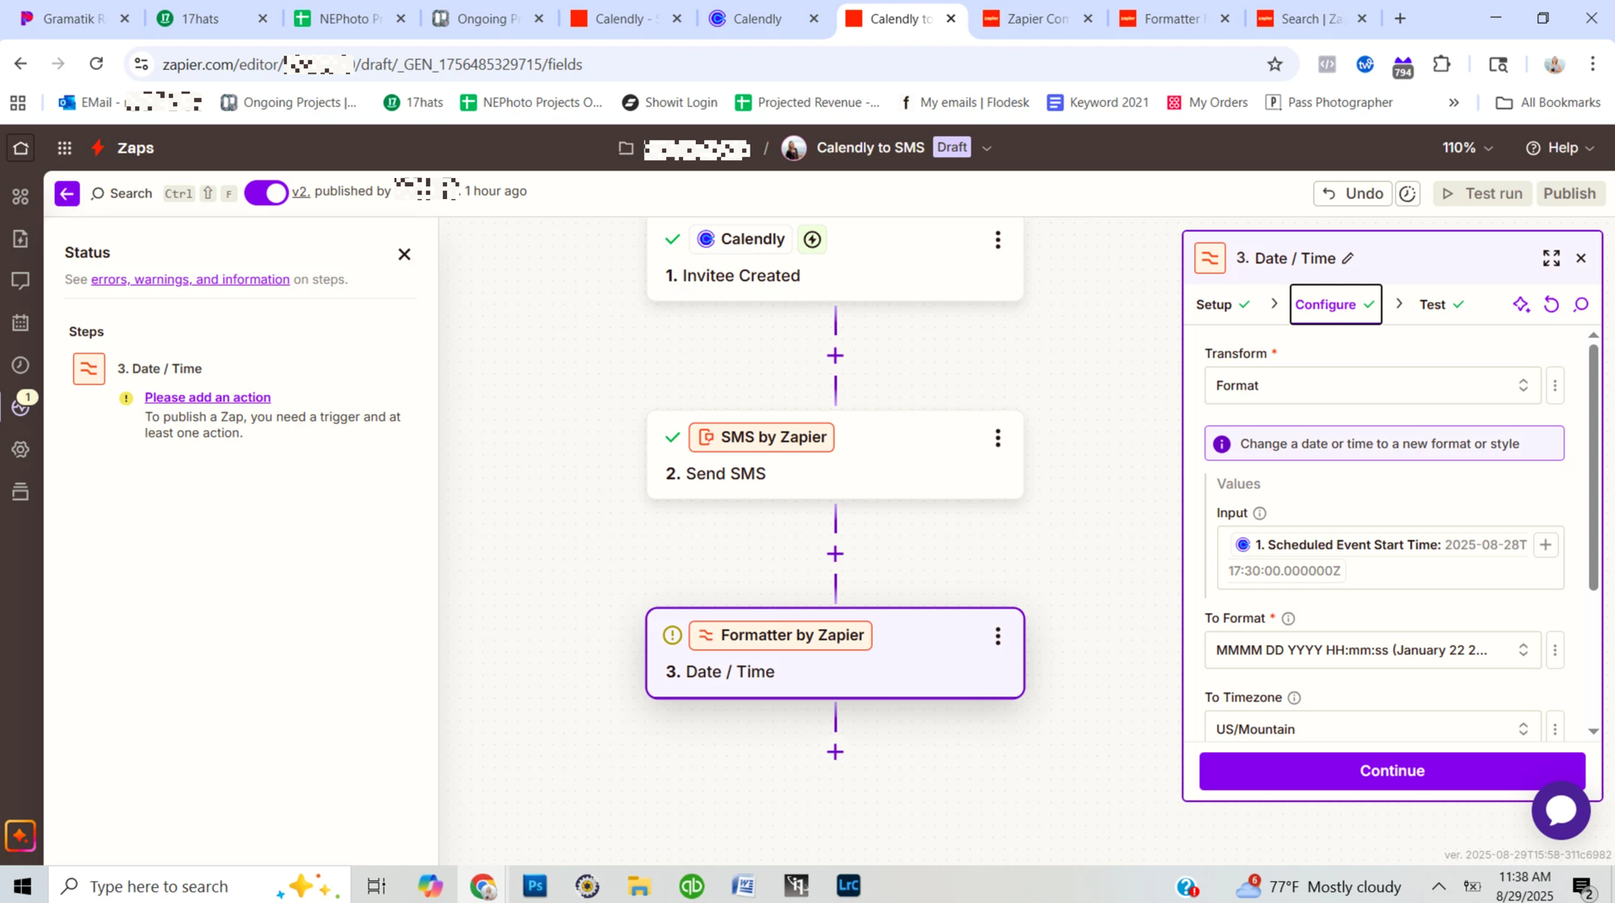Click the purple back arrow button
Screen dimensions: 1615x903
tap(67, 193)
